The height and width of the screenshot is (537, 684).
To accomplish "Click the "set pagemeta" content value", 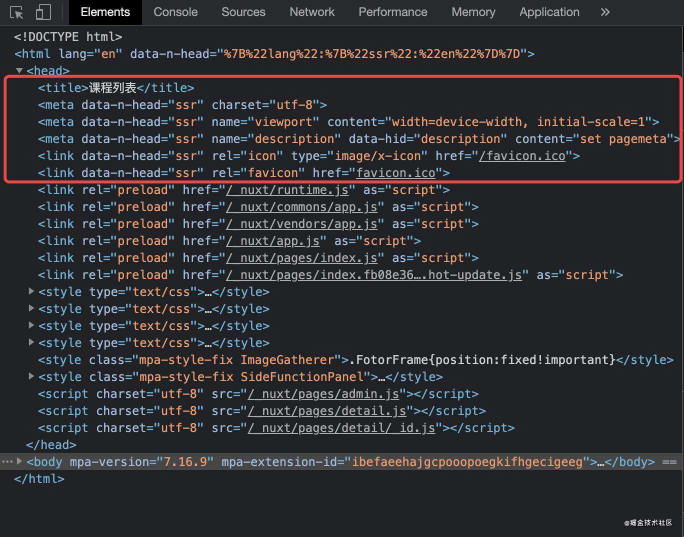I will (623, 139).
